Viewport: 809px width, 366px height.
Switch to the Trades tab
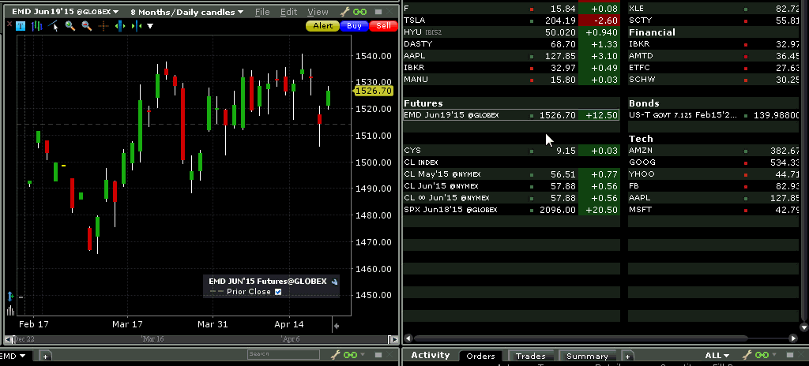[531, 357]
